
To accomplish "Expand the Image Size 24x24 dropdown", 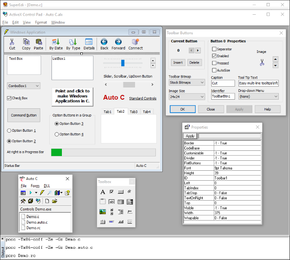I will click(x=187, y=97).
